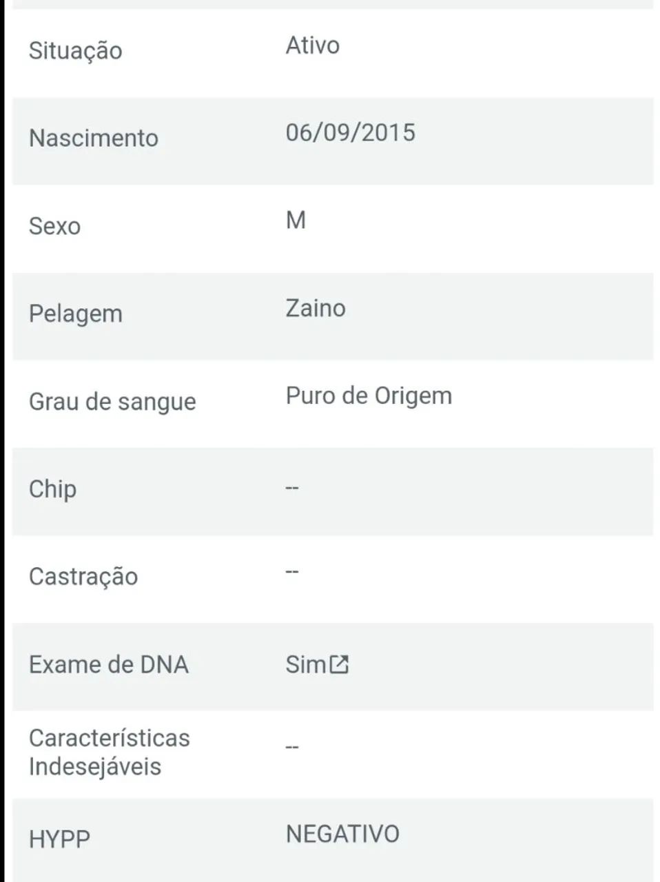Click the "Puro de Origem" value

[x=369, y=396]
